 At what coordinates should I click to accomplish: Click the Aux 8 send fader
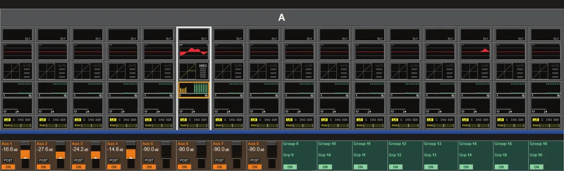pos(272,155)
